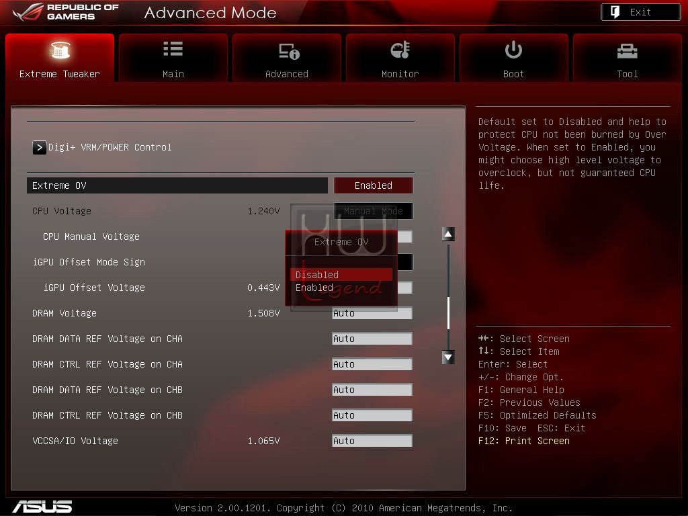Image resolution: width=688 pixels, height=516 pixels.
Task: Click DRAM DATA REF Voltage on CHB field
Action: coord(372,390)
